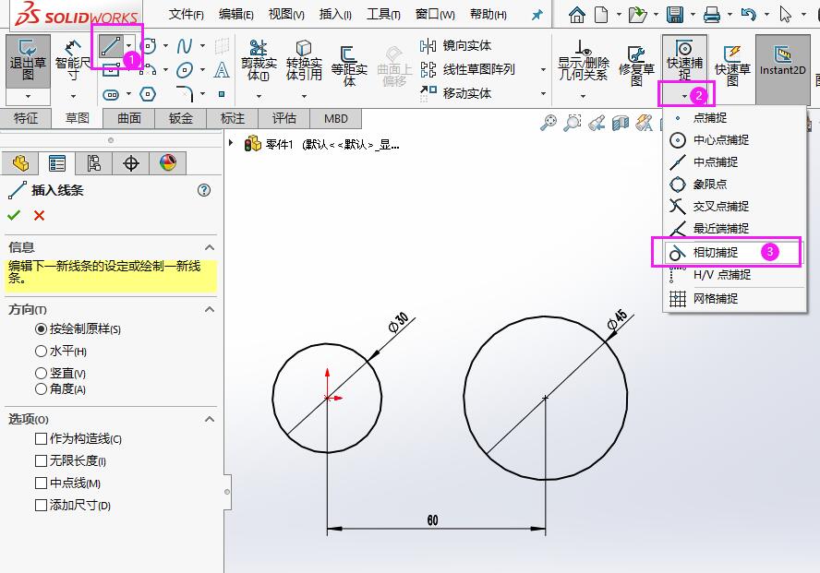Enable the 作为构造线 construction line checkbox
The height and width of the screenshot is (573, 820).
[39, 438]
